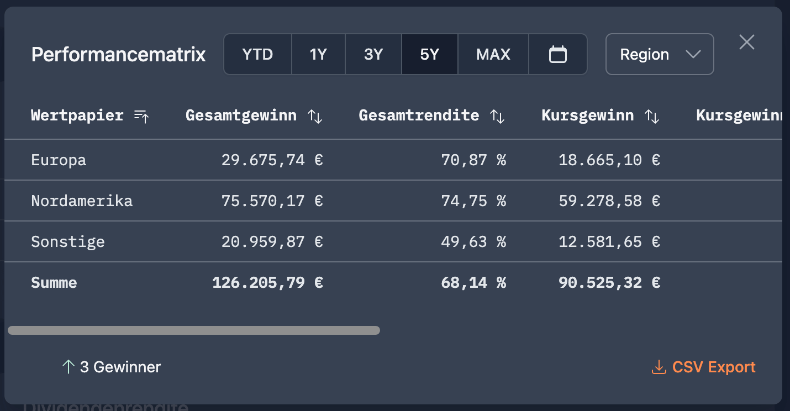The height and width of the screenshot is (411, 790).
Task: Open the Nordamerika region entry
Action: pos(81,201)
